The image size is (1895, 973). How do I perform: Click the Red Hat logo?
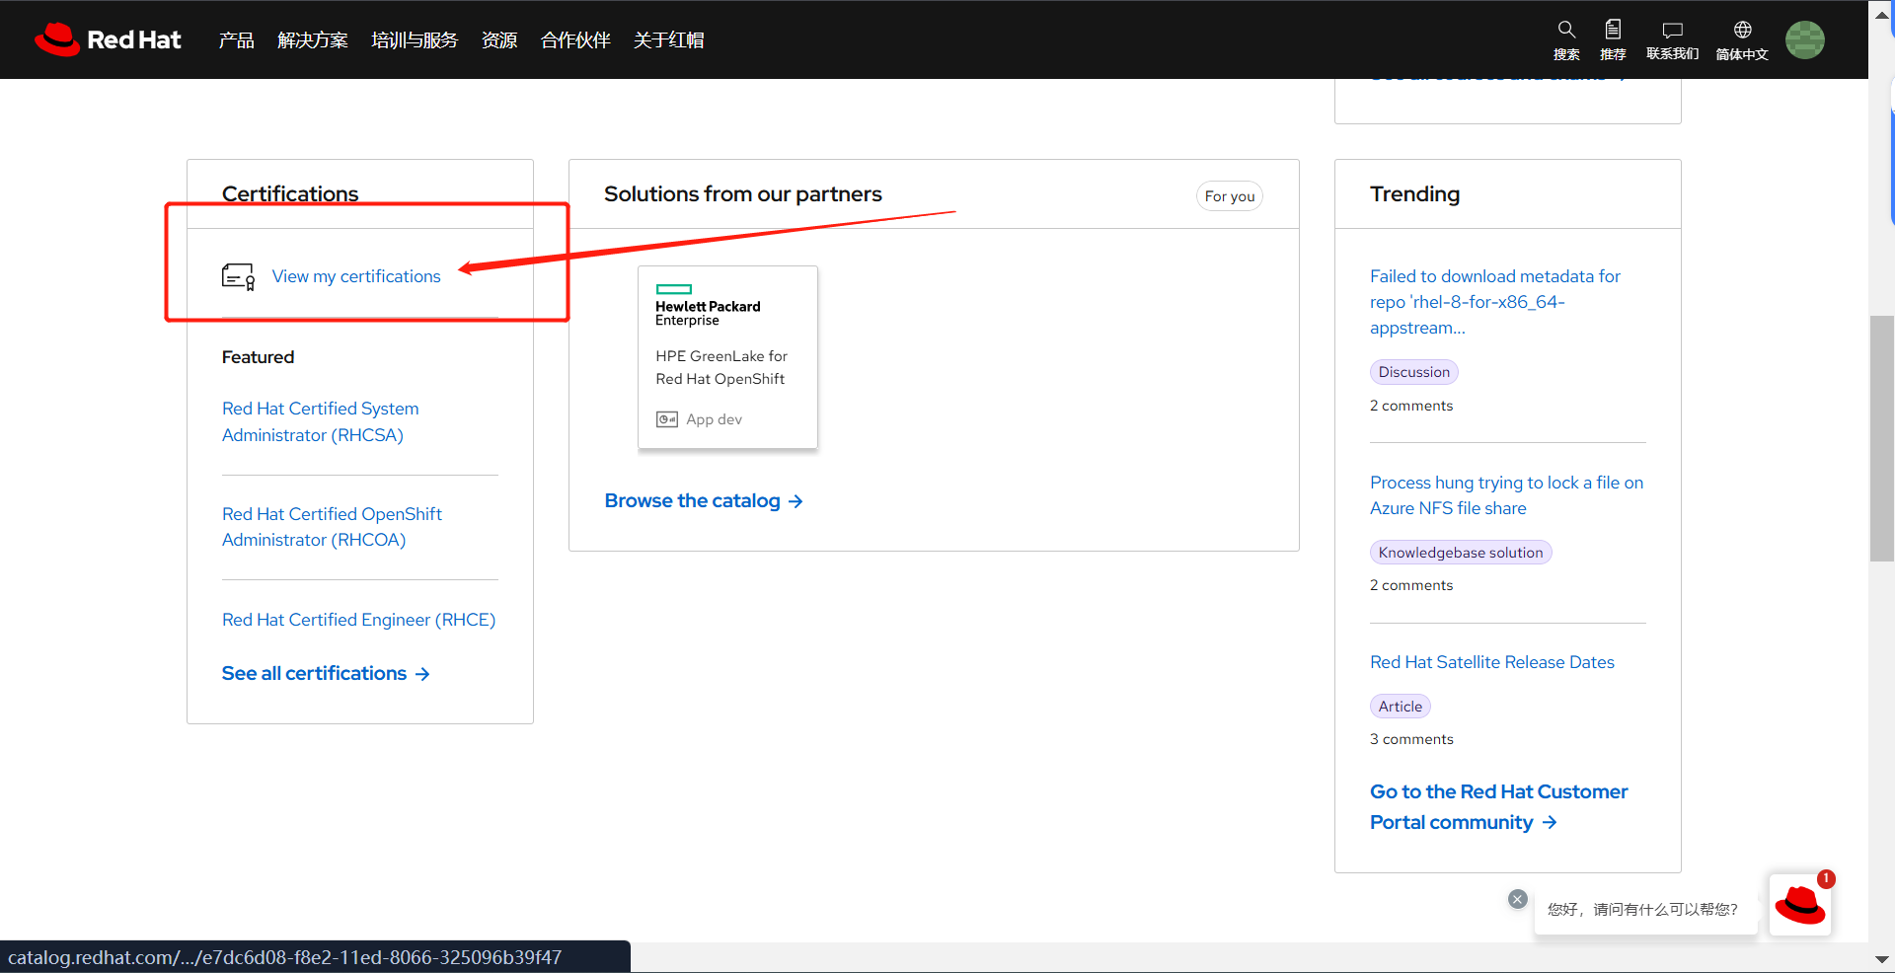[109, 39]
